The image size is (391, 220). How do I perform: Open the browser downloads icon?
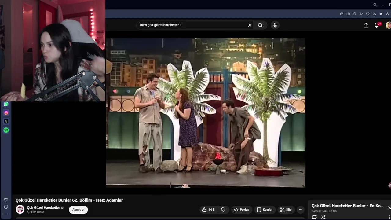click(x=374, y=14)
